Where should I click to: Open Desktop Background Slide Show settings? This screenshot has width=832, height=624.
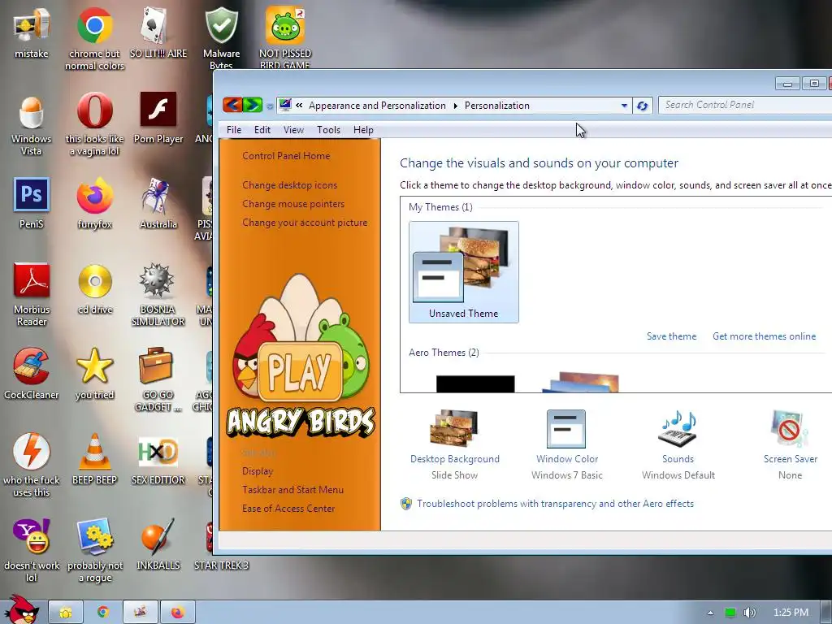[455, 444]
